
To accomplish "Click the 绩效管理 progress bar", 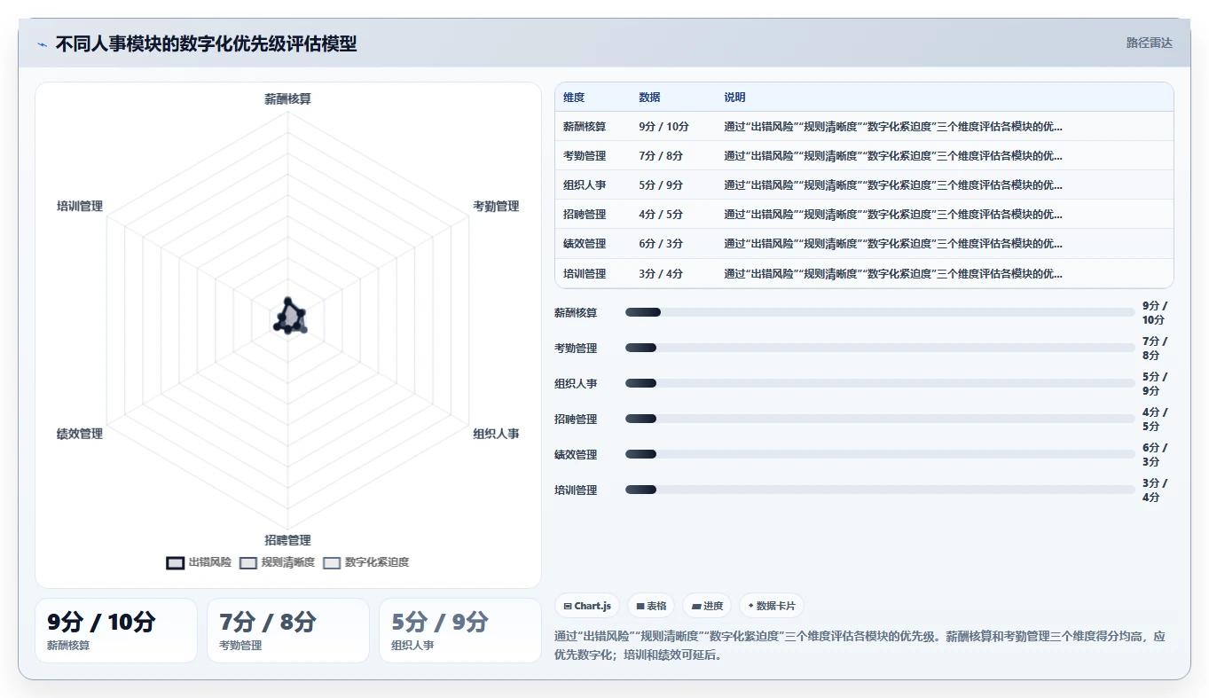I will point(880,454).
